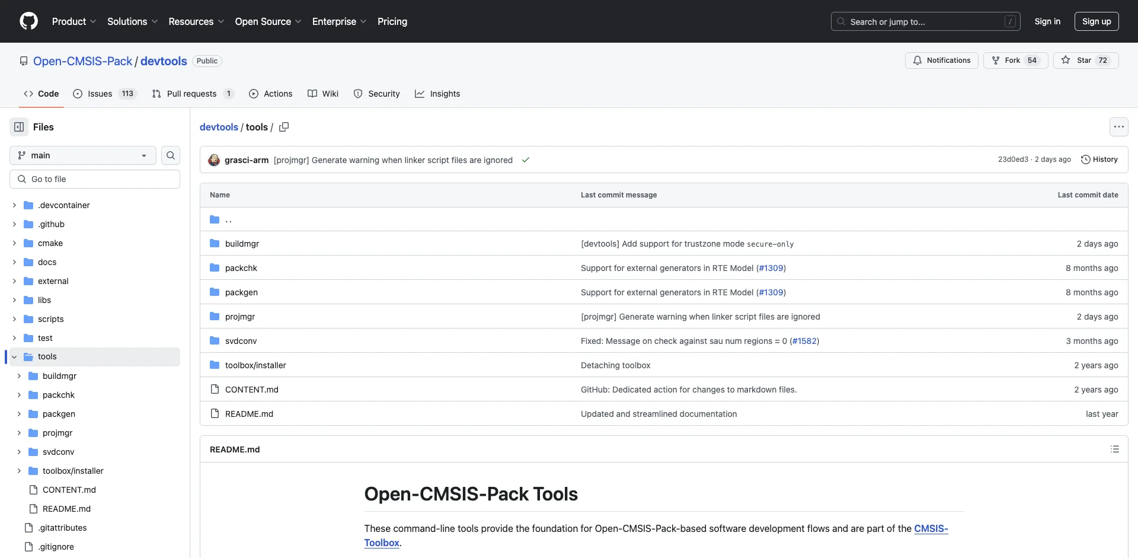Follow the devtools breadcrumb link
Image resolution: width=1138 pixels, height=558 pixels.
click(x=219, y=127)
